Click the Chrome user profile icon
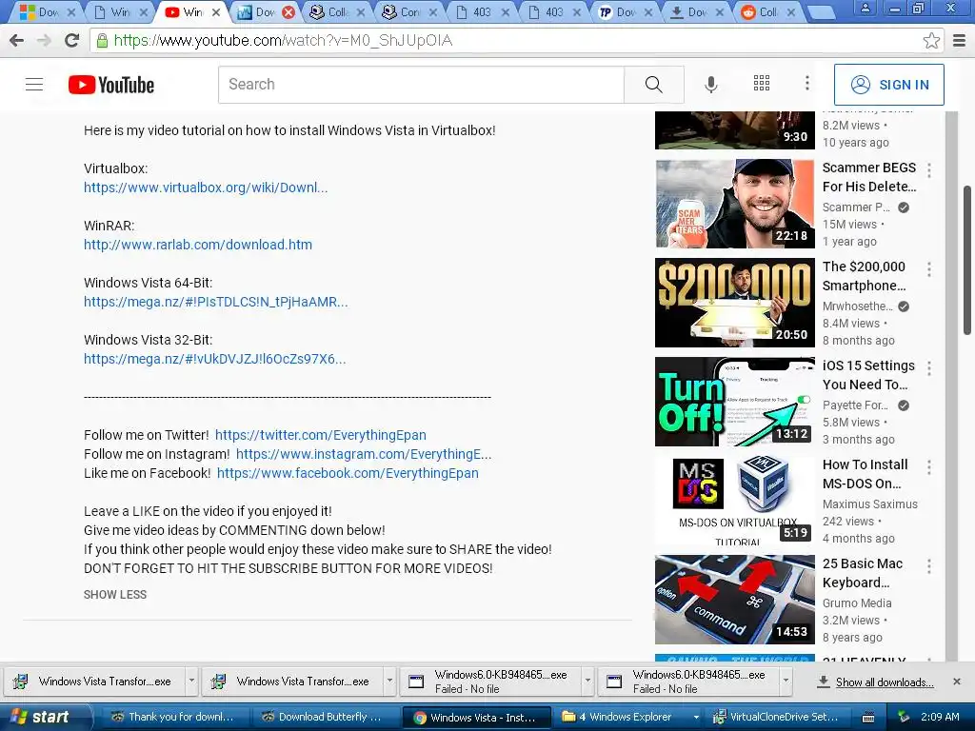The image size is (975, 731). [865, 8]
